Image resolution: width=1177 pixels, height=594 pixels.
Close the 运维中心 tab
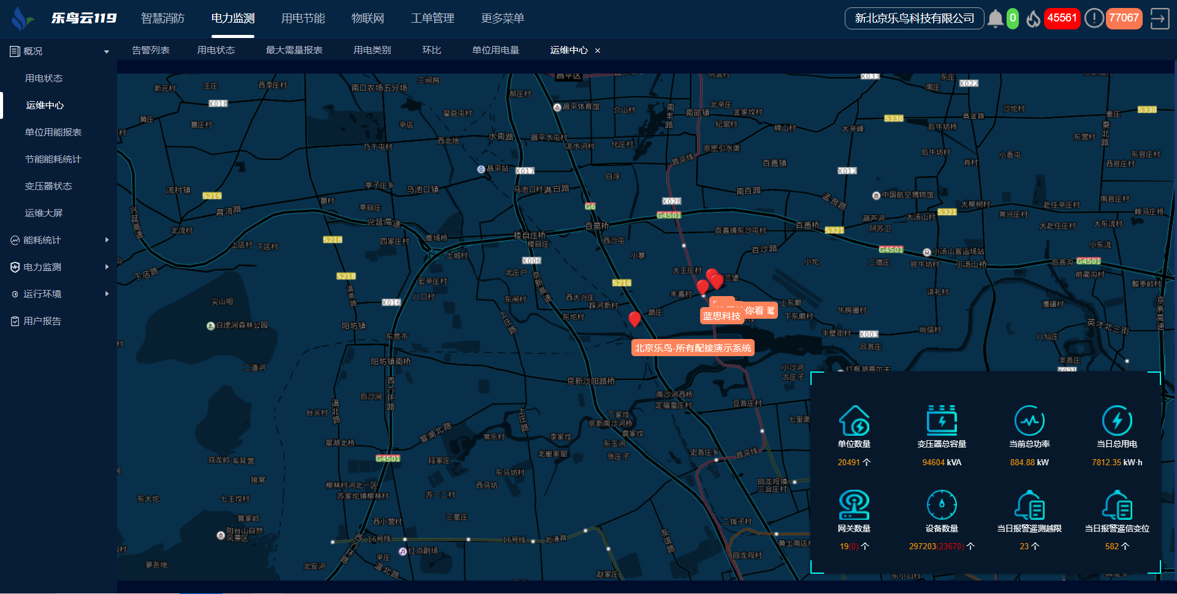click(598, 51)
